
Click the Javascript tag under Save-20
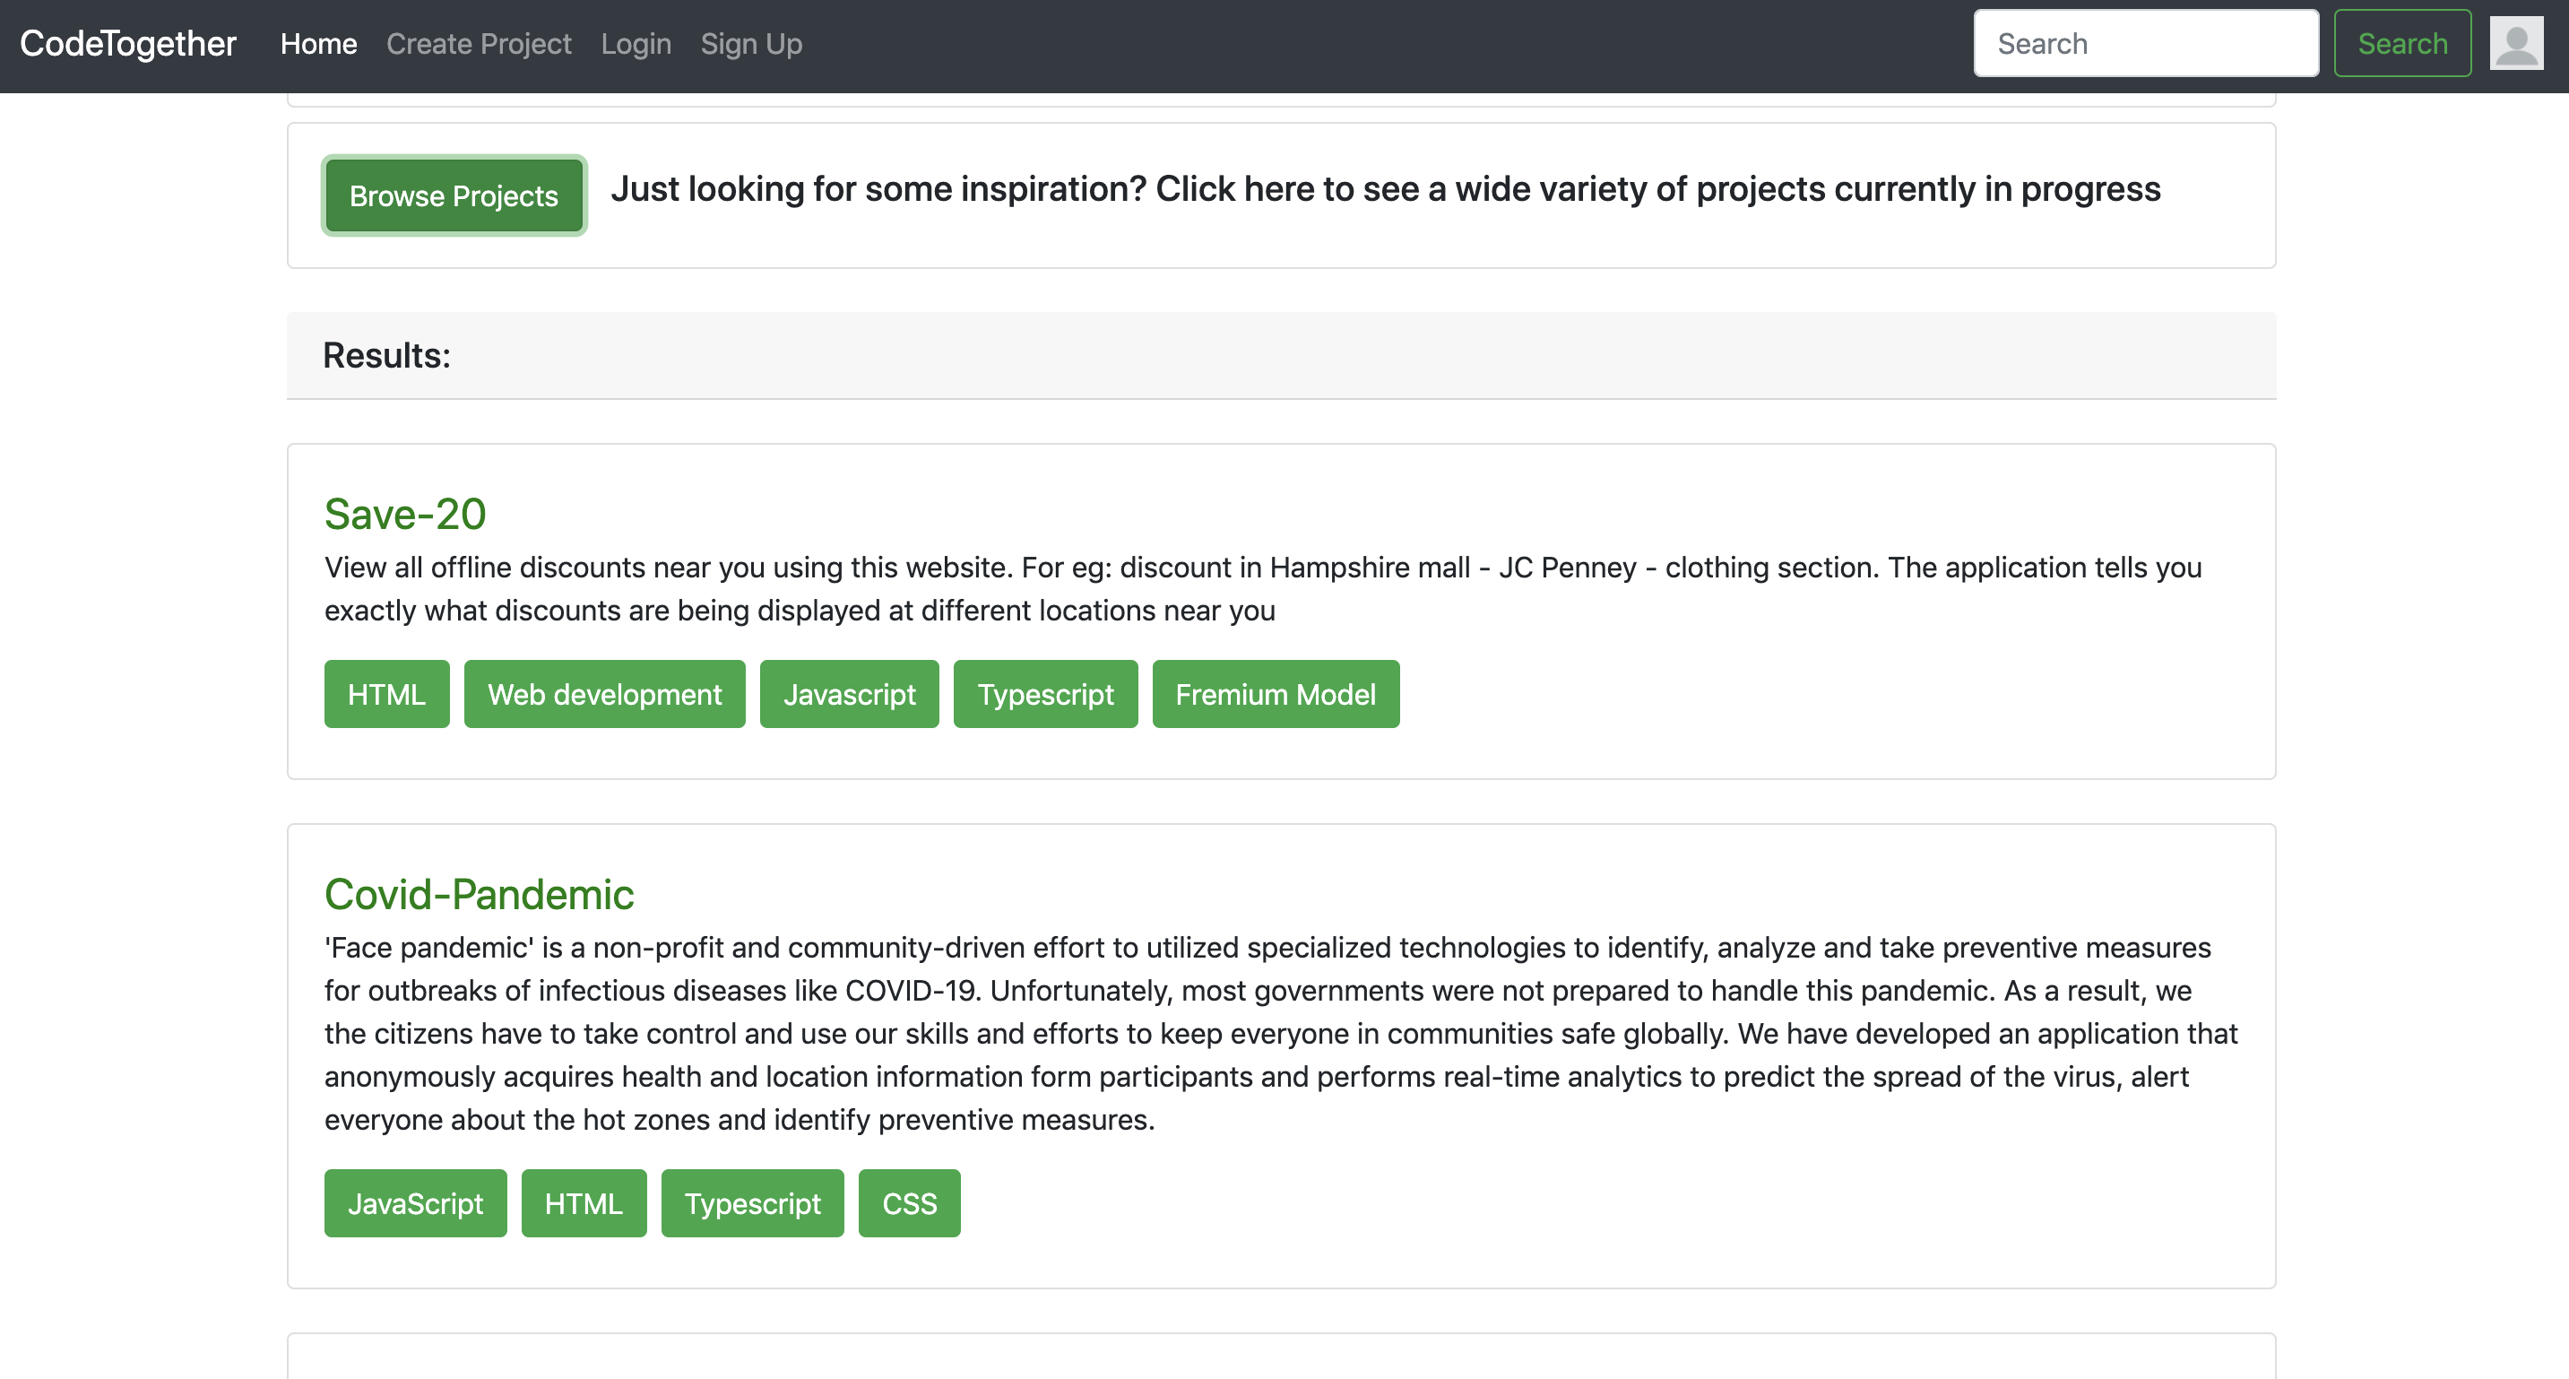pos(849,693)
